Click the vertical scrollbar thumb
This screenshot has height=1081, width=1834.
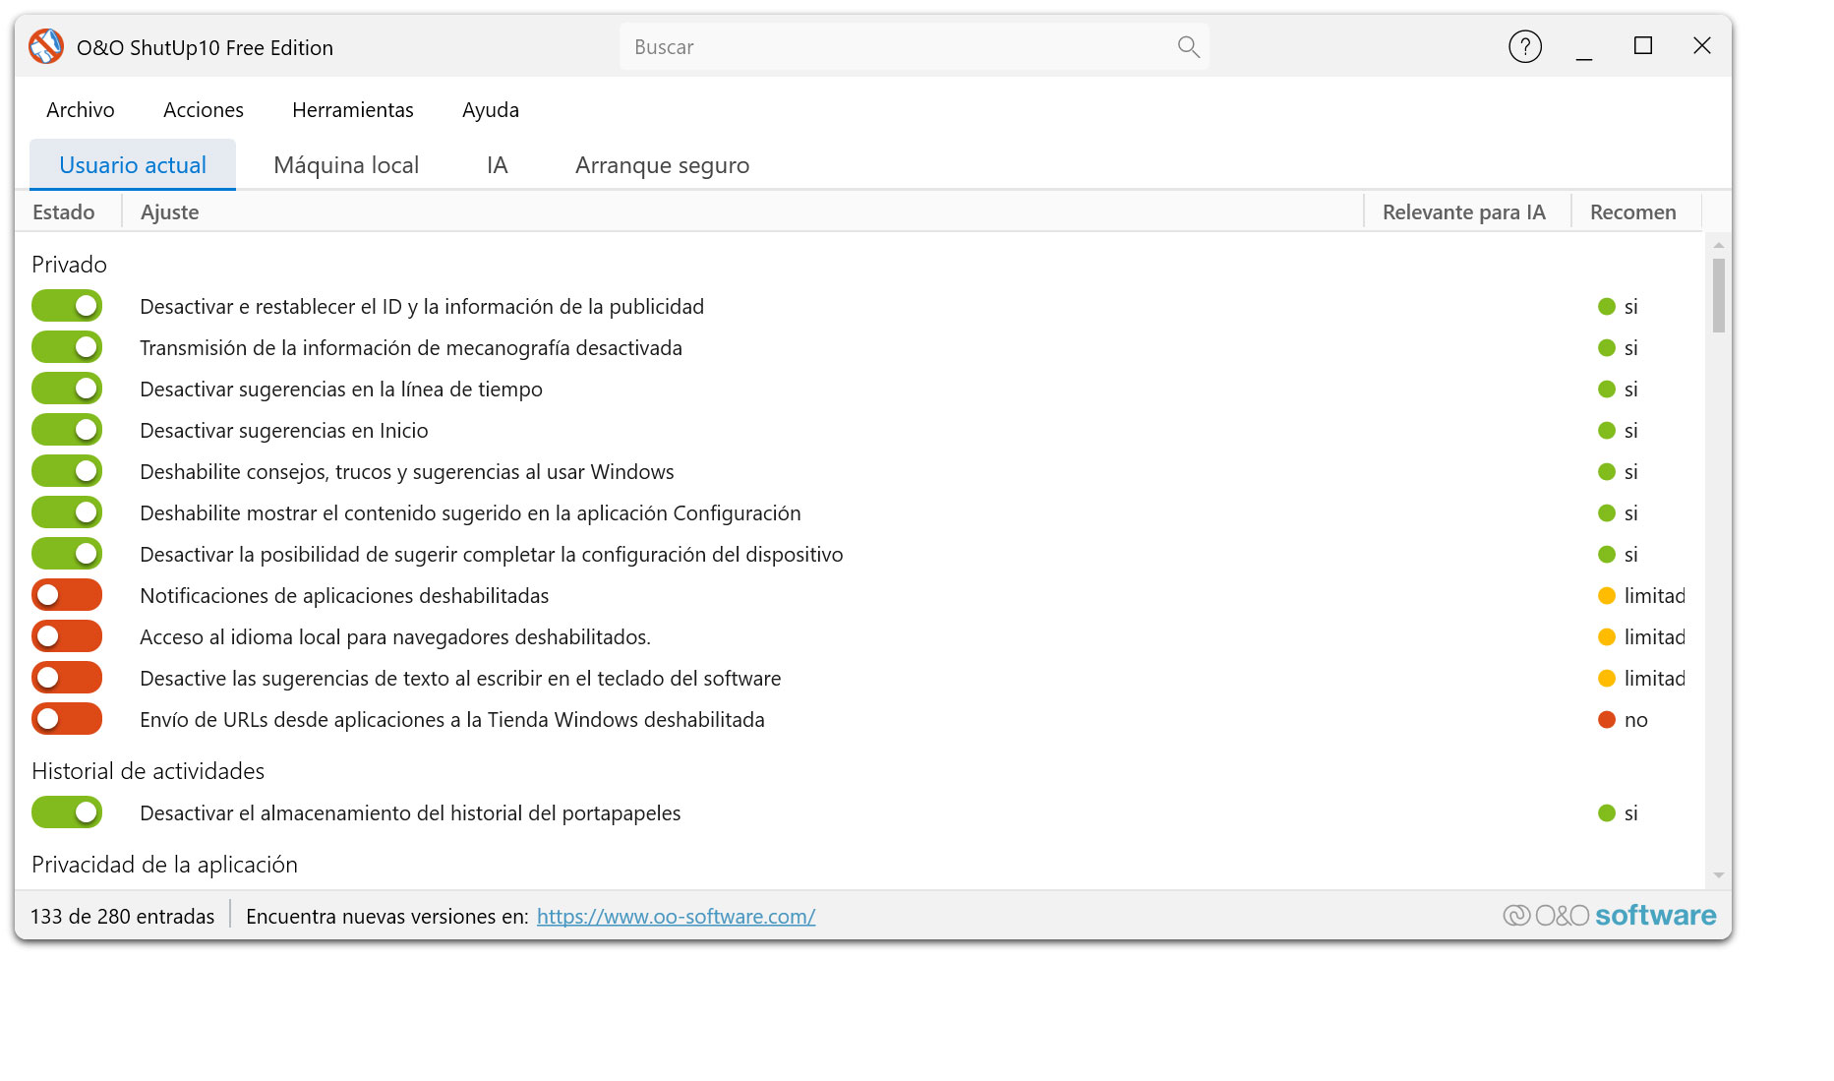pos(1719,295)
